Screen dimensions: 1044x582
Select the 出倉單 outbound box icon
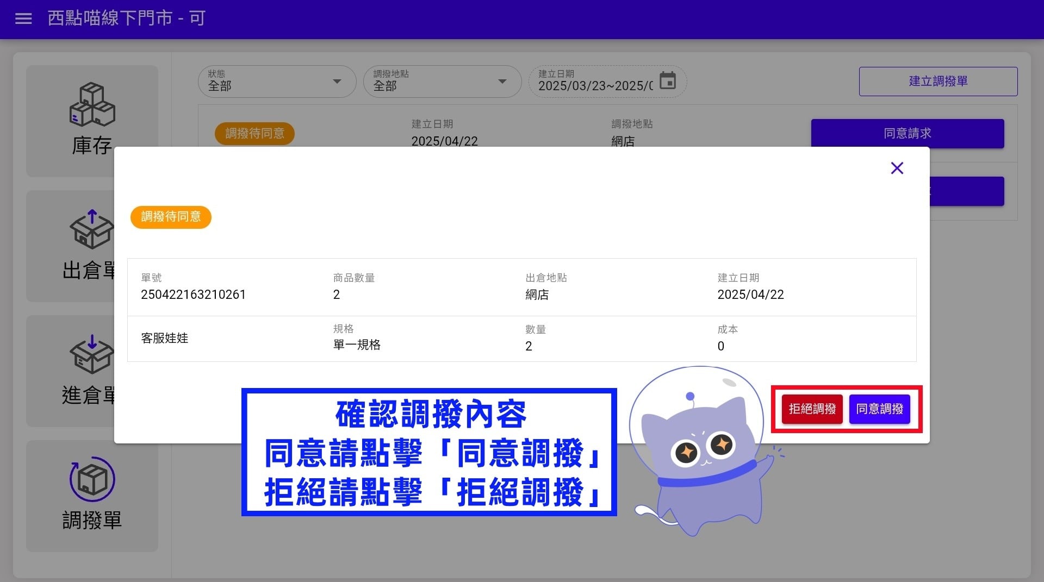92,229
